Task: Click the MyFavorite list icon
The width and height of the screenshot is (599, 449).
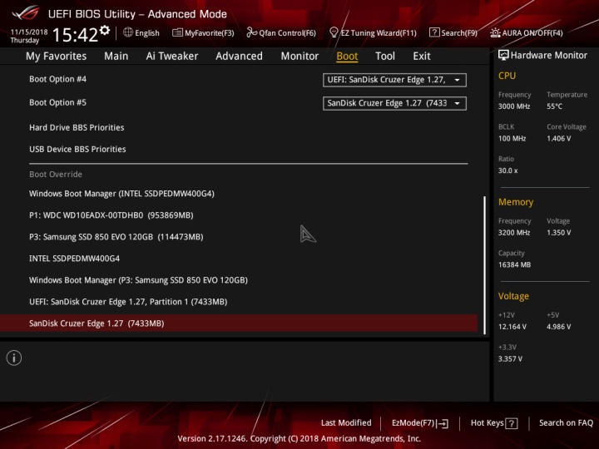Action: pos(177,32)
